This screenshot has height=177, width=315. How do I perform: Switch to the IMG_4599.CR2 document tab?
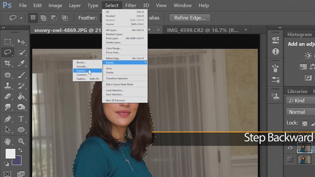coord(203,30)
